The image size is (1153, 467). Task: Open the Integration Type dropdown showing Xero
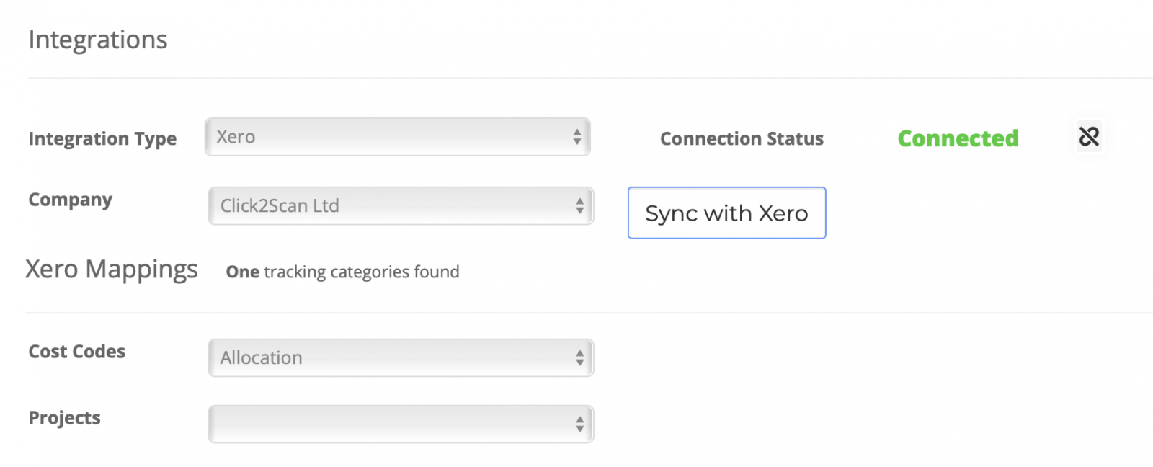pos(398,137)
